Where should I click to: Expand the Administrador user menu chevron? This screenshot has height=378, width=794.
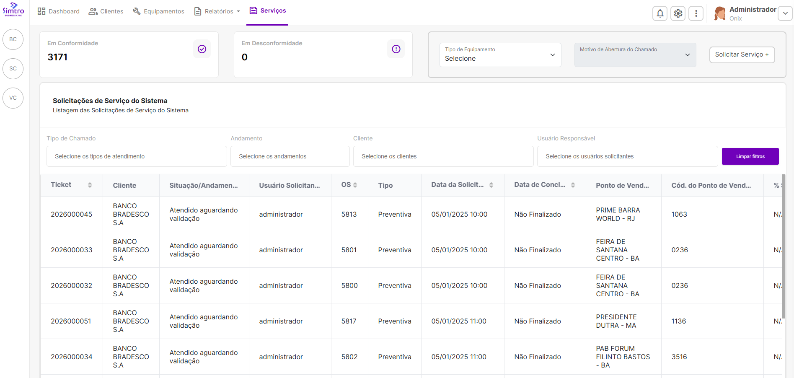785,13
